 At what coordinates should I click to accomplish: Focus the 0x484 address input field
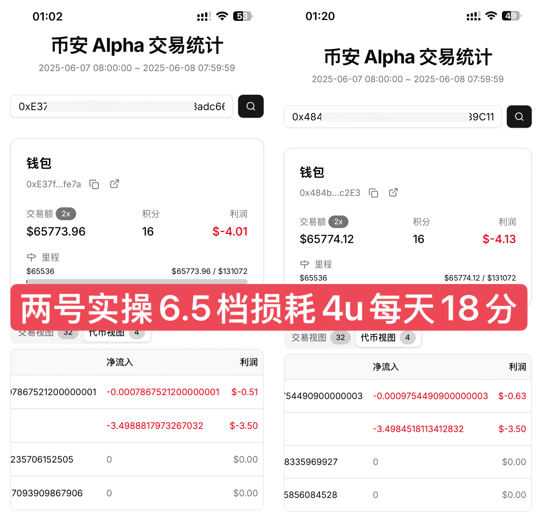coord(393,116)
